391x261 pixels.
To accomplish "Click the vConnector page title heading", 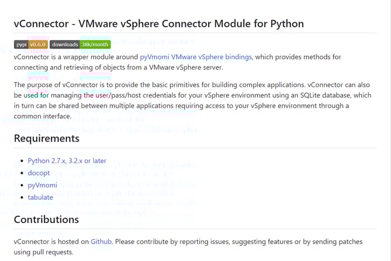I will tap(159, 24).
